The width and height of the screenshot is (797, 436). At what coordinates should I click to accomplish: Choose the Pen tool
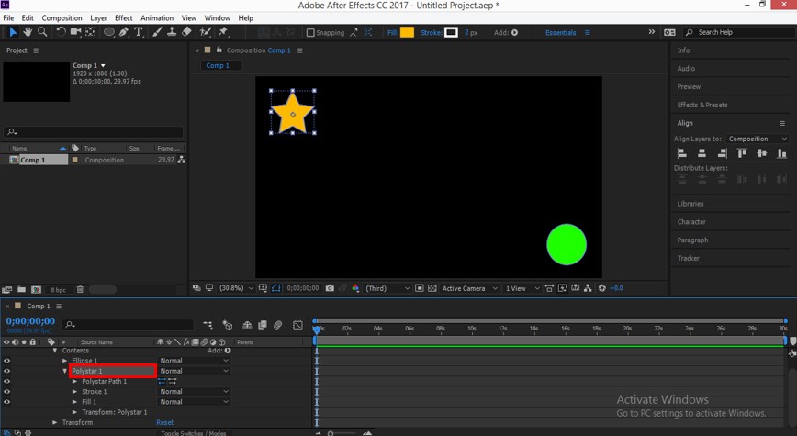(x=124, y=32)
